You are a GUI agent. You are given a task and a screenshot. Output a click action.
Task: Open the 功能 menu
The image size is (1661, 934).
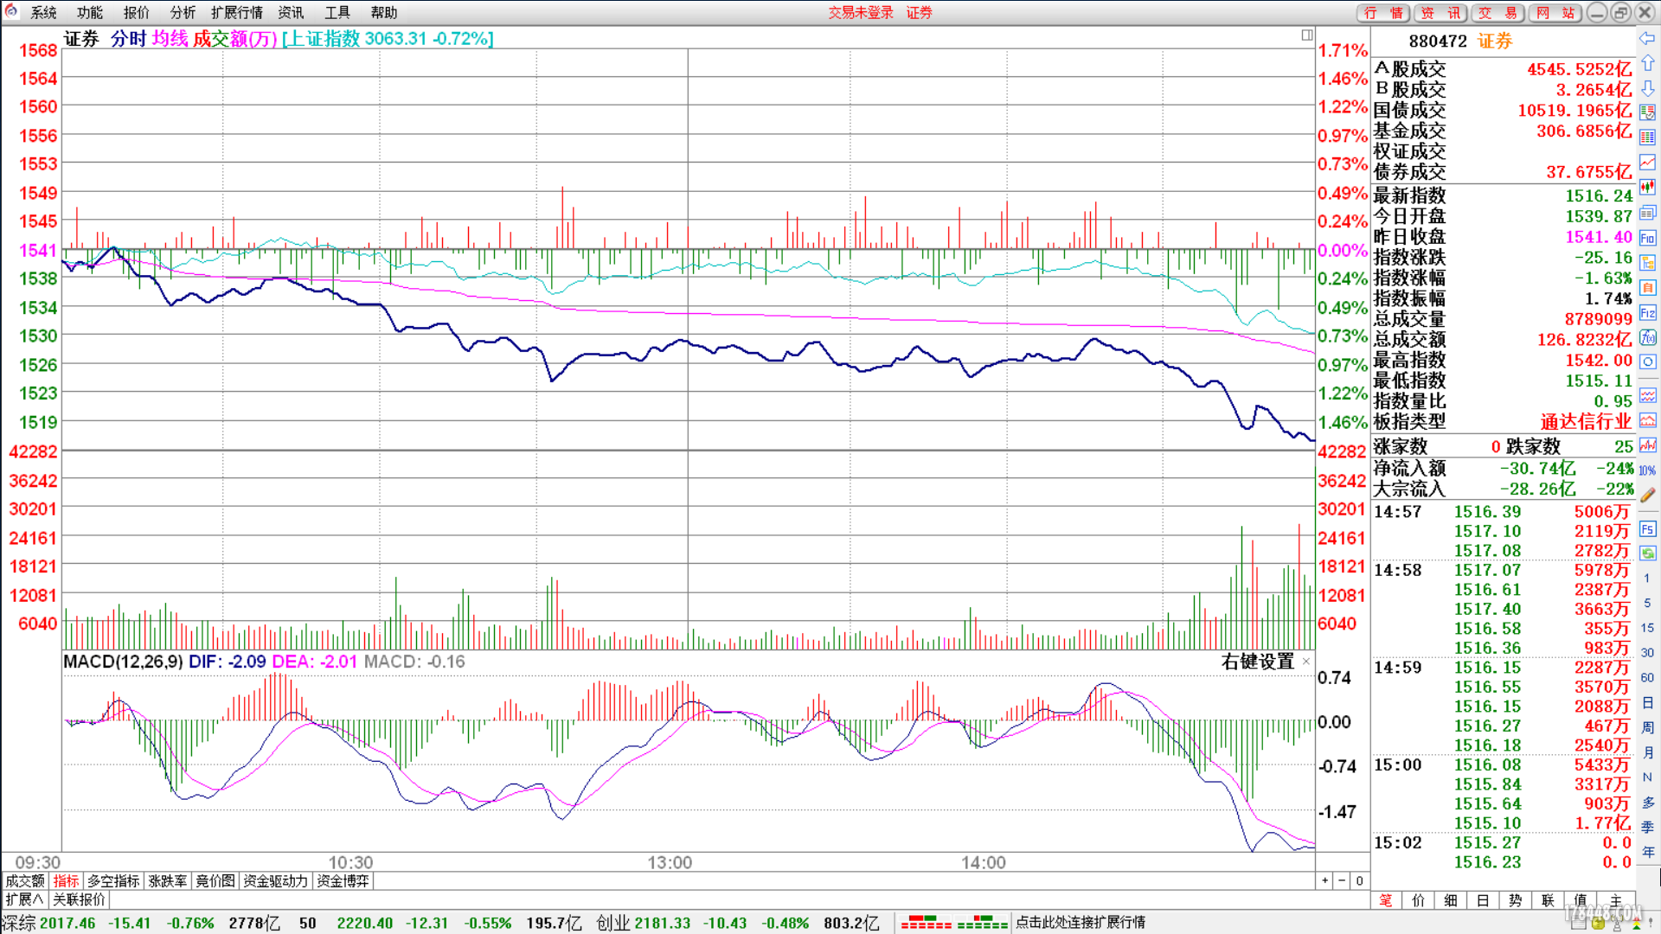[x=90, y=12]
